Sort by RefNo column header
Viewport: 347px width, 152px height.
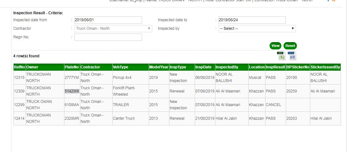click(19, 67)
